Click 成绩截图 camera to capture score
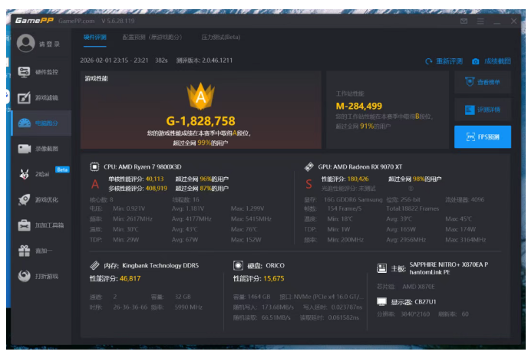528x358 pixels. [491, 61]
